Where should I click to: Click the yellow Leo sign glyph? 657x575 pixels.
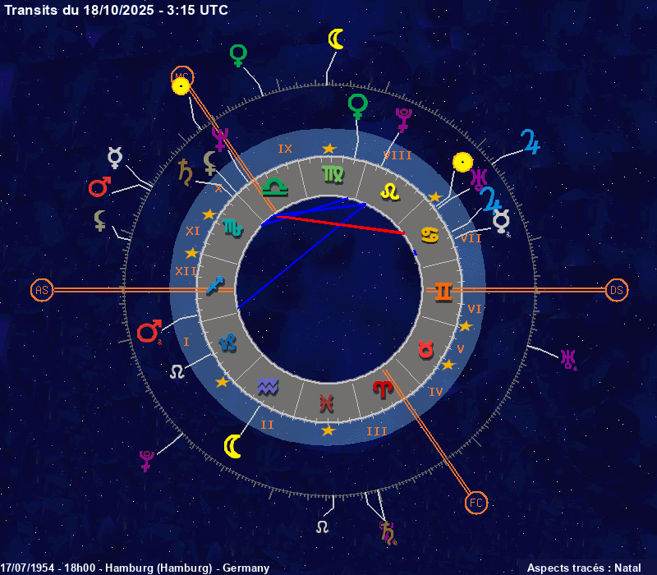click(390, 191)
